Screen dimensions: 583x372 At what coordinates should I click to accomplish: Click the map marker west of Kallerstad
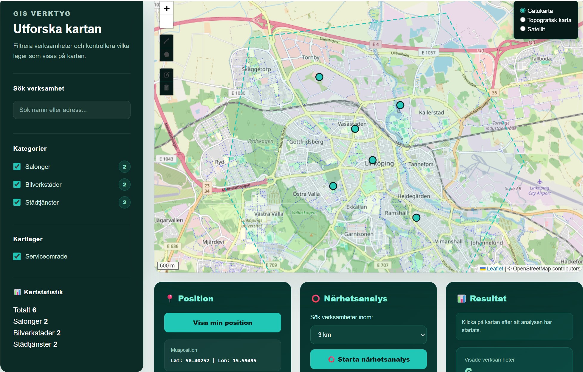[x=400, y=105]
